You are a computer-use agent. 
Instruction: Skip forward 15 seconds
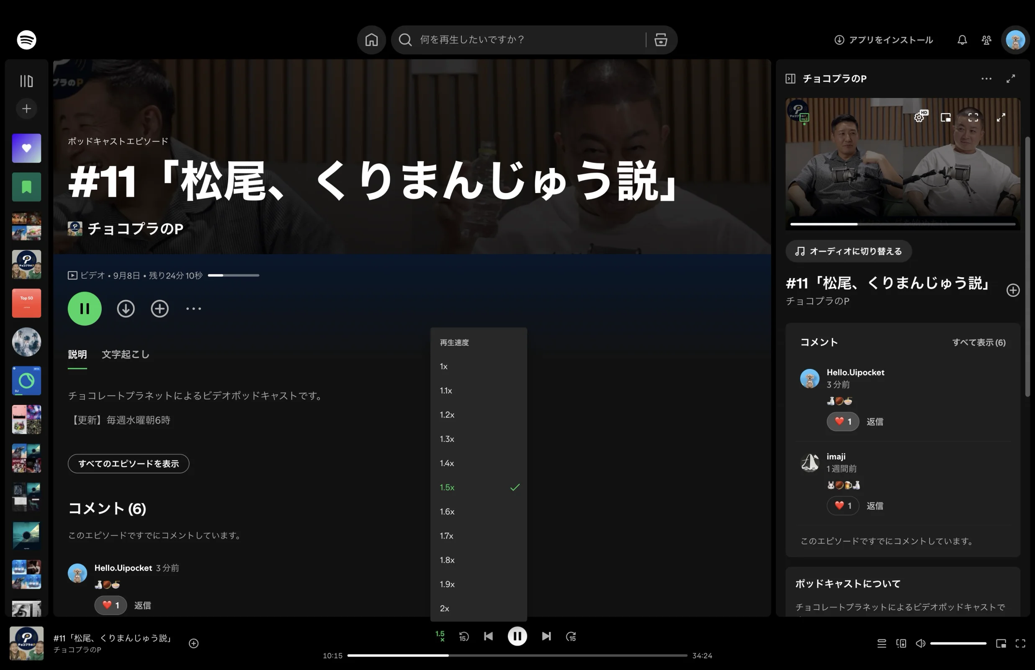pos(571,636)
